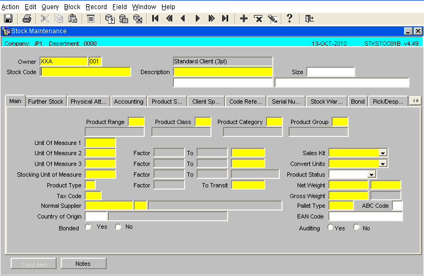Click the Execute Query icon

124,19
